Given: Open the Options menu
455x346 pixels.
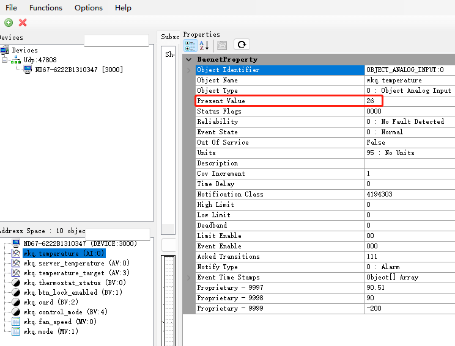Looking at the screenshot, I should click(x=89, y=8).
